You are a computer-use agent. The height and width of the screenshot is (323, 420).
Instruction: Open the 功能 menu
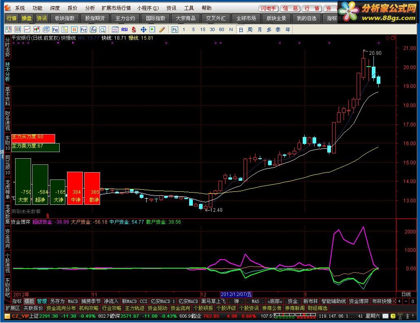(x=37, y=8)
